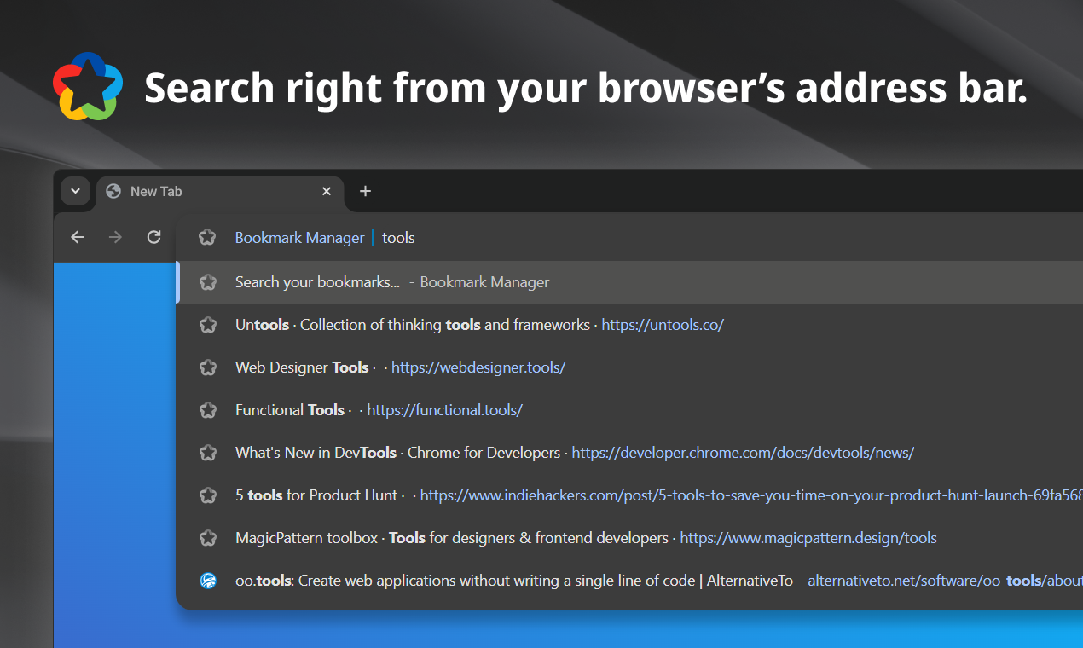Click the back navigation arrow

(x=77, y=237)
